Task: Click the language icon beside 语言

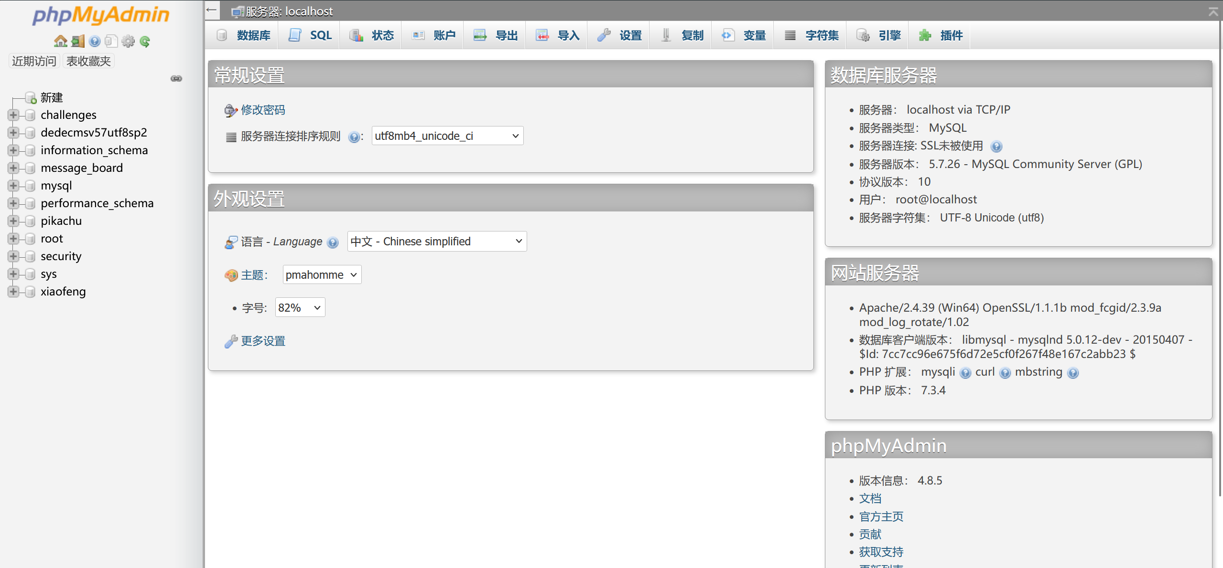Action: coord(231,242)
